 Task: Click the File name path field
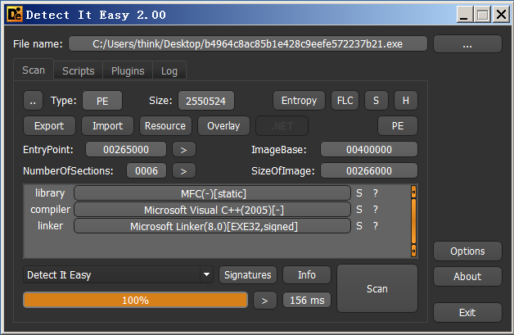(x=248, y=44)
